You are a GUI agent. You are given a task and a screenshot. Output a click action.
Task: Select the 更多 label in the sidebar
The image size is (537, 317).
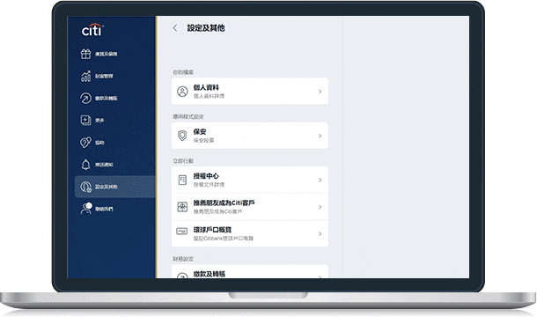coord(99,121)
